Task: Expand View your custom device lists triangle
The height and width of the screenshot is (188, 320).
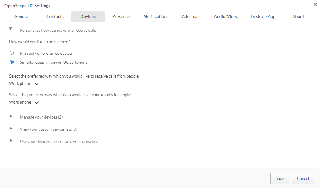Action: (11, 129)
